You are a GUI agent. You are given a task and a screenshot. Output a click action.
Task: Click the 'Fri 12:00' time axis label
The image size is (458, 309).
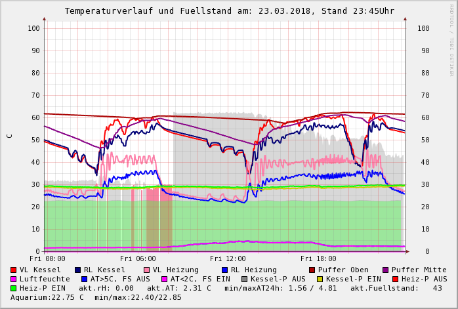[224, 258]
